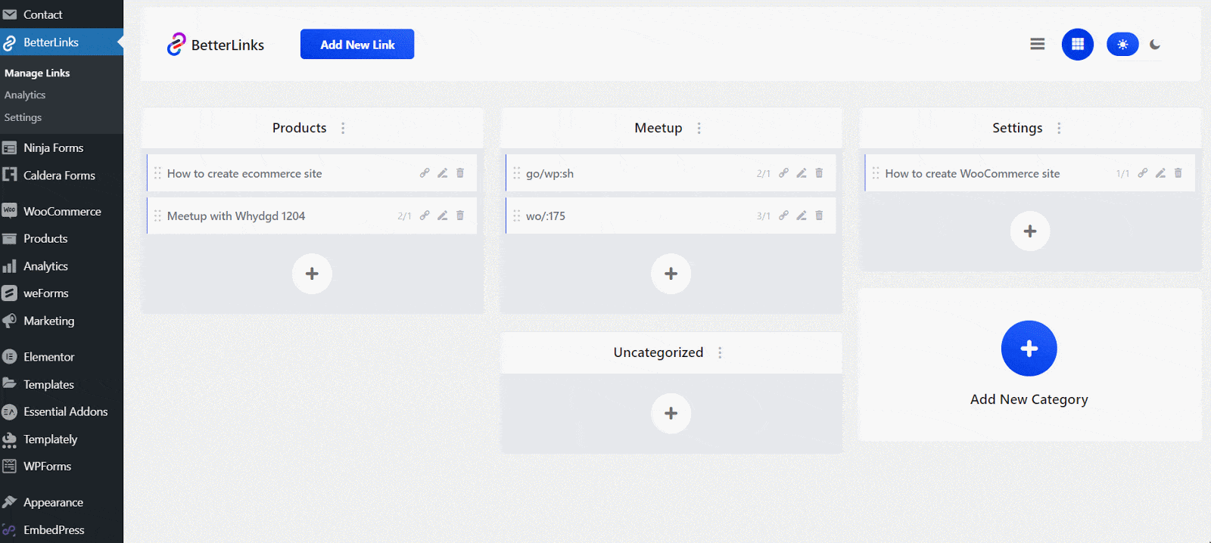Image resolution: width=1211 pixels, height=543 pixels.
Task: Switch to list view layout
Action: (x=1037, y=45)
